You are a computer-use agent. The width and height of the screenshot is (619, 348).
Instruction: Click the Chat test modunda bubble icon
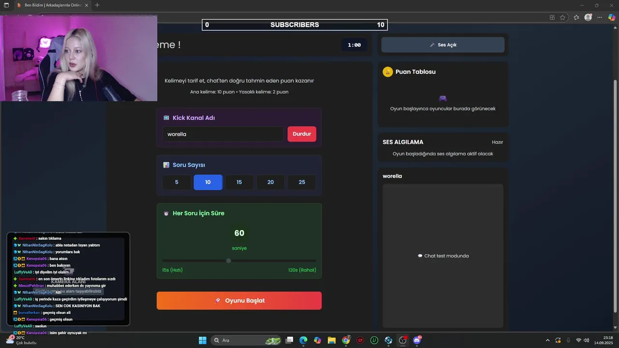[420, 256]
